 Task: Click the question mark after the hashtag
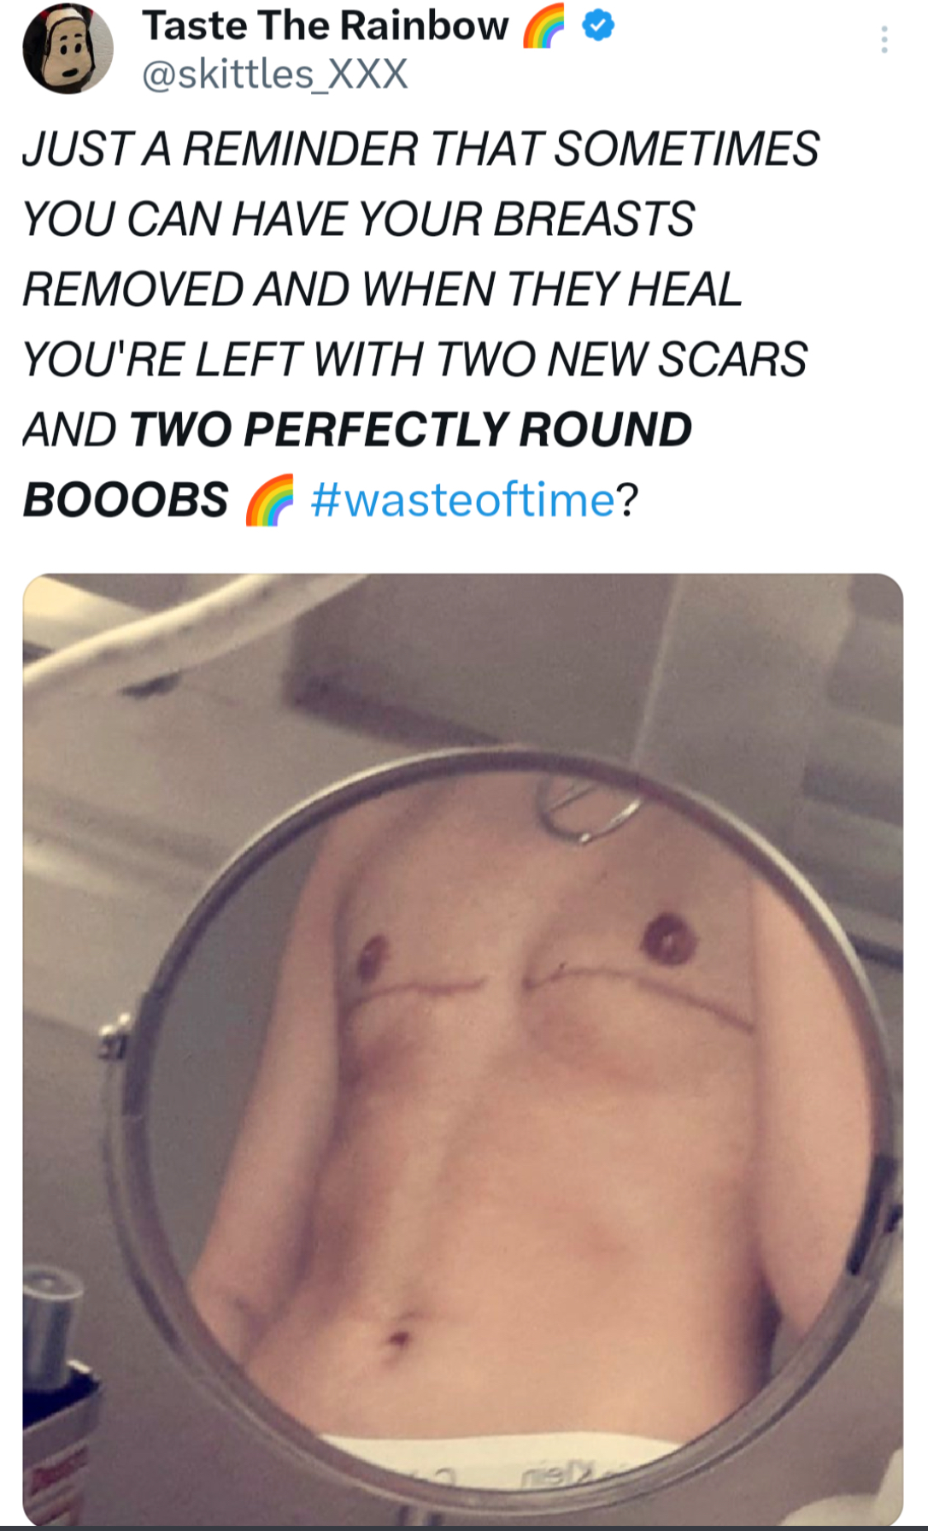coord(626,500)
